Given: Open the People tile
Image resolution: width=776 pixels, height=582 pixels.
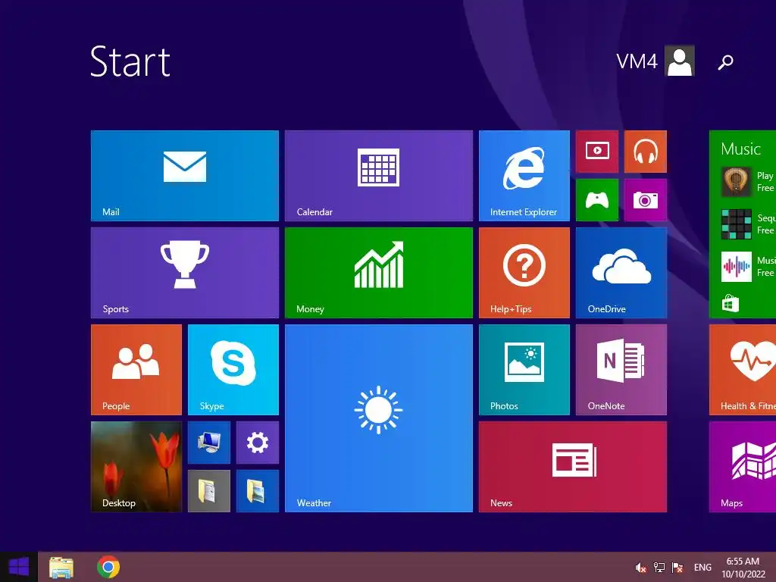Looking at the screenshot, I should click(136, 370).
